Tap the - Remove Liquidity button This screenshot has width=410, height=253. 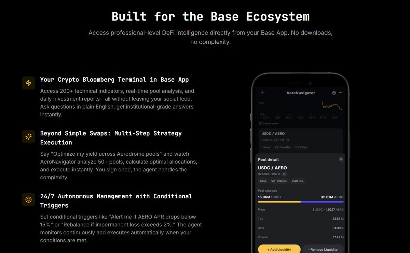[x=323, y=249]
